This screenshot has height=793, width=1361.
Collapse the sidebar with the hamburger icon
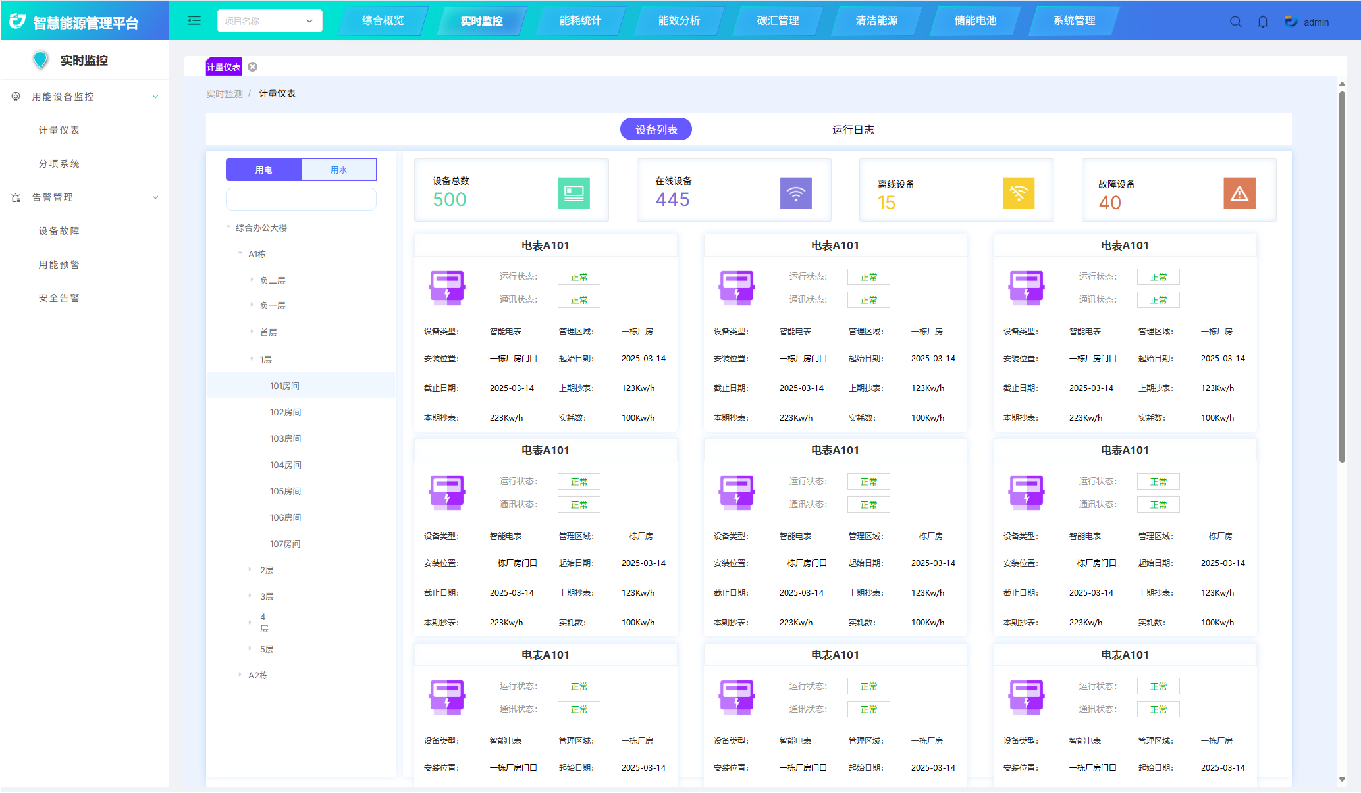194,20
